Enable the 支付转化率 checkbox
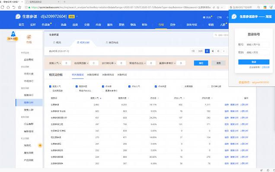The image size is (275, 172). click(x=208, y=86)
